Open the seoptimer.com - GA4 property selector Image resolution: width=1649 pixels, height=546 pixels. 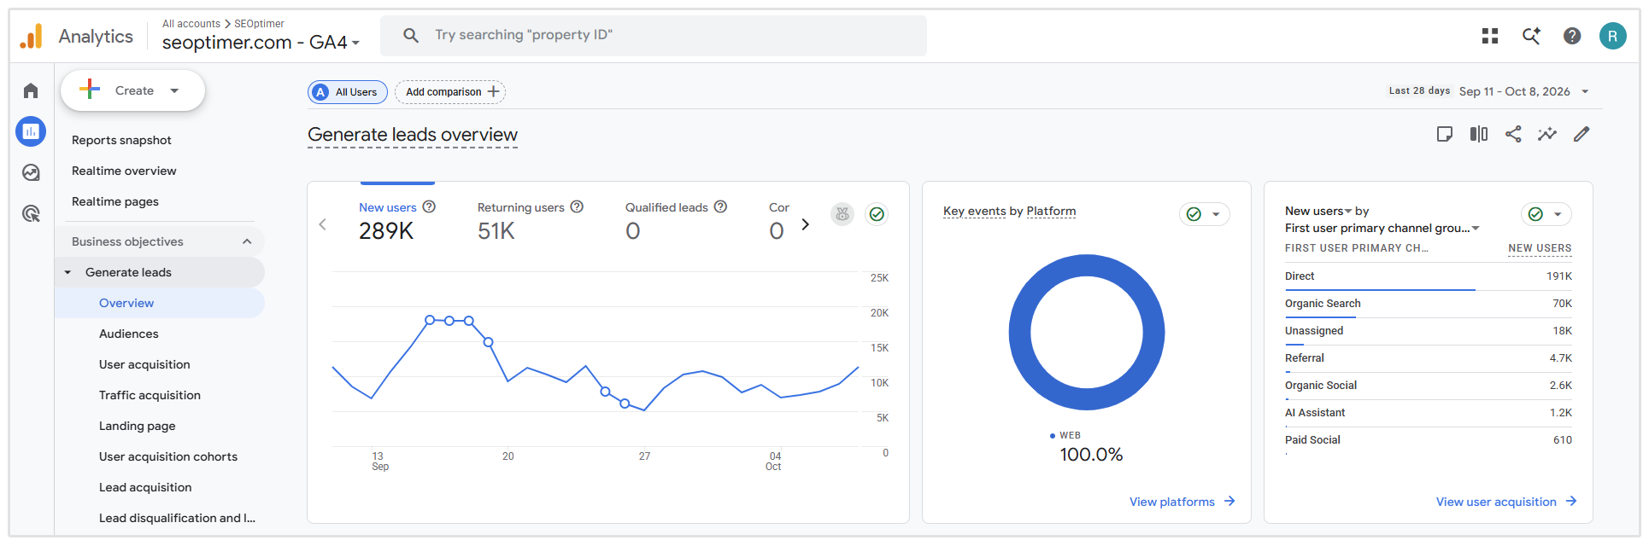point(261,42)
